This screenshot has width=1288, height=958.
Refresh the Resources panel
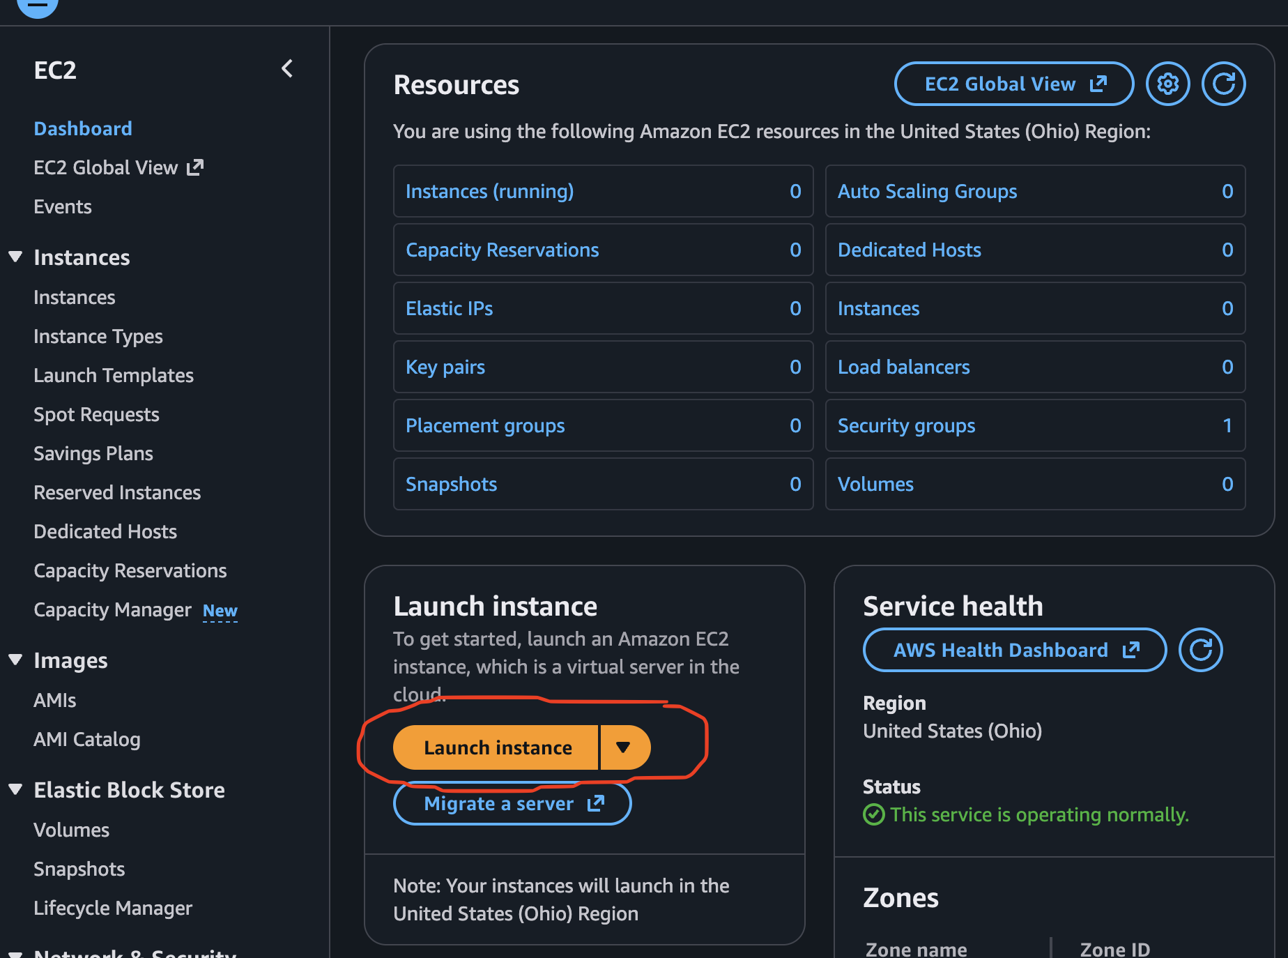tap(1224, 84)
